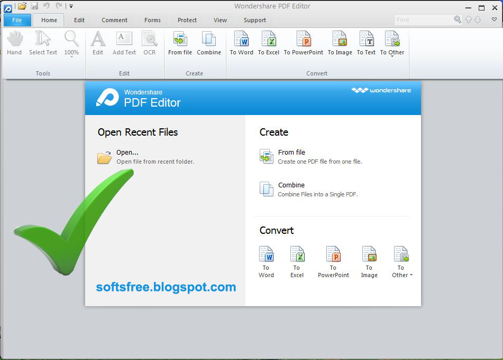Click the Add Text tool

coord(124,44)
